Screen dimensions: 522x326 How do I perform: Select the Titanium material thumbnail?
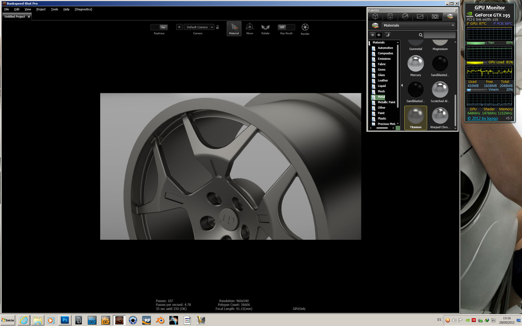click(416, 118)
